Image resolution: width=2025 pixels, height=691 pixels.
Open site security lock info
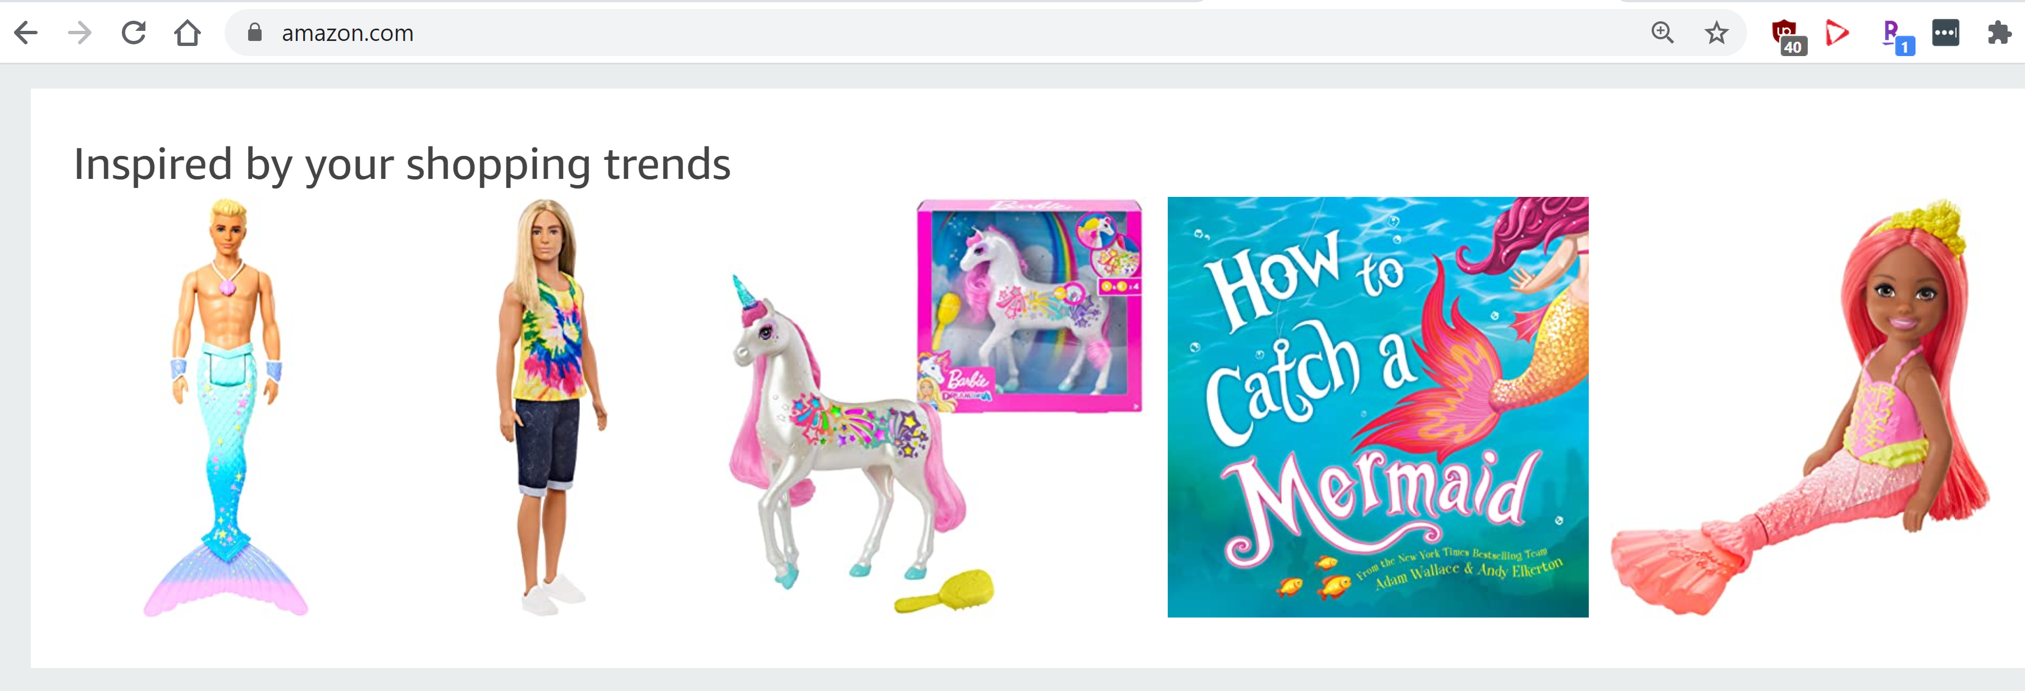click(254, 32)
